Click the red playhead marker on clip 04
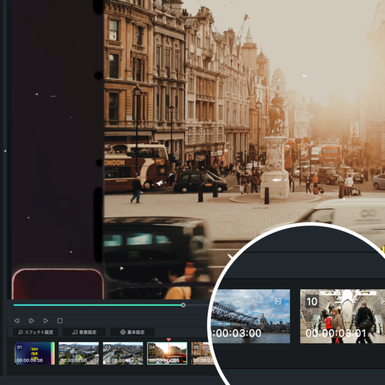This screenshot has width=385, height=385. 169,340
